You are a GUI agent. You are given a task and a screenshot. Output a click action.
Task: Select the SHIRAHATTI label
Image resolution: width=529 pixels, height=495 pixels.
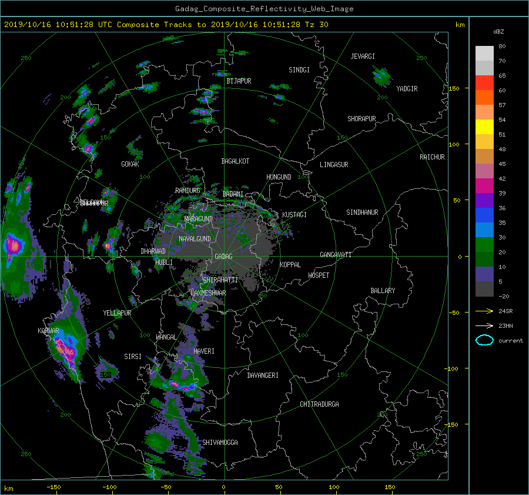220,280
